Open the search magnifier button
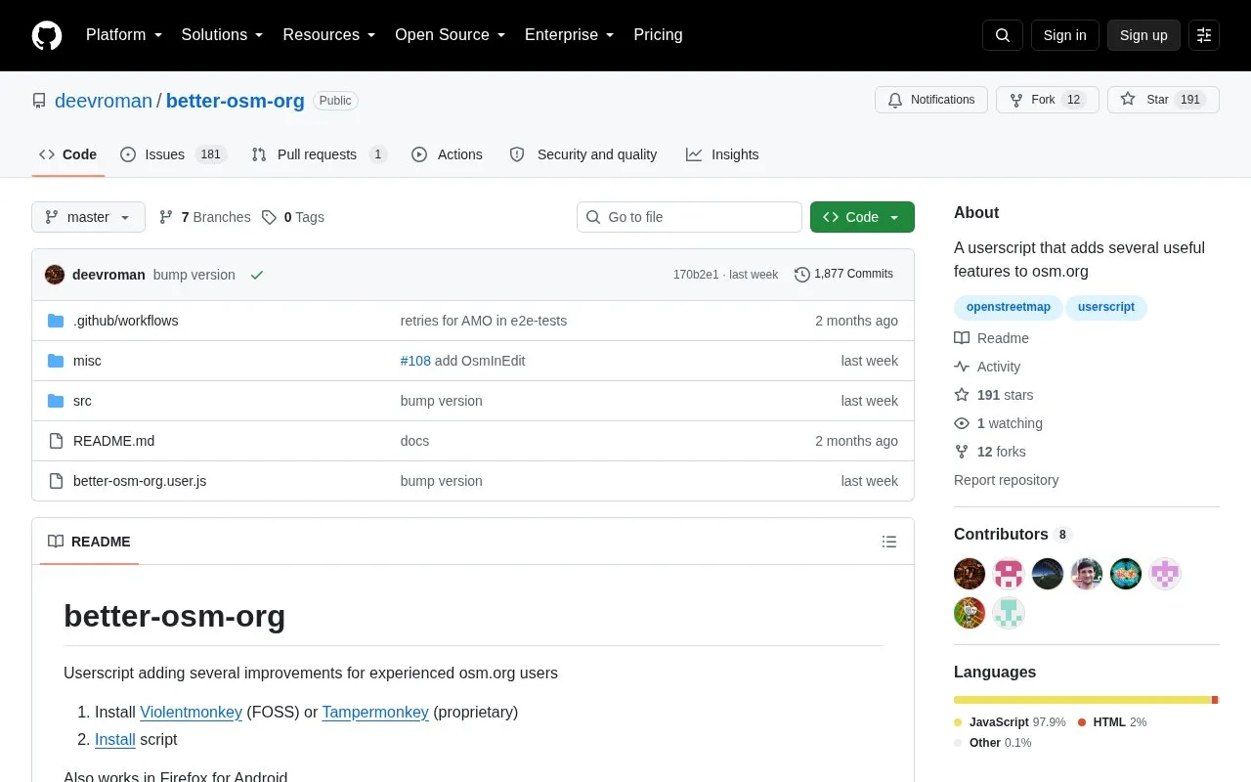Screen dimensions: 1251x782 (1003, 35)
